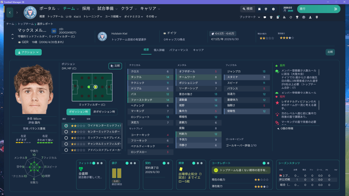Select ミッドフィールドプレイメーカー role radio
This screenshot has height=196, width=349.
pyautogui.click(x=66, y=138)
